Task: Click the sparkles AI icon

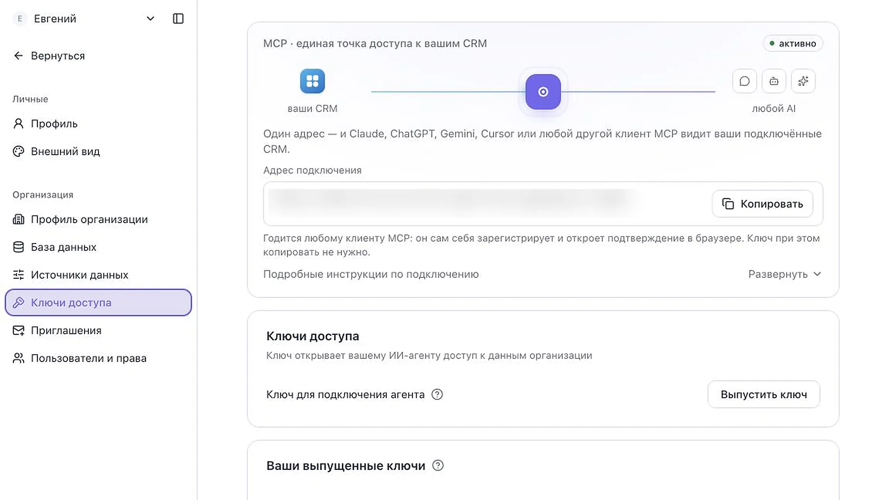Action: tap(803, 81)
